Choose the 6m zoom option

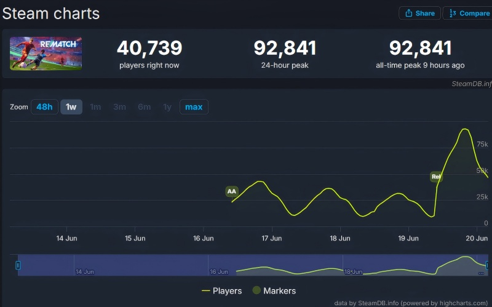coord(145,107)
